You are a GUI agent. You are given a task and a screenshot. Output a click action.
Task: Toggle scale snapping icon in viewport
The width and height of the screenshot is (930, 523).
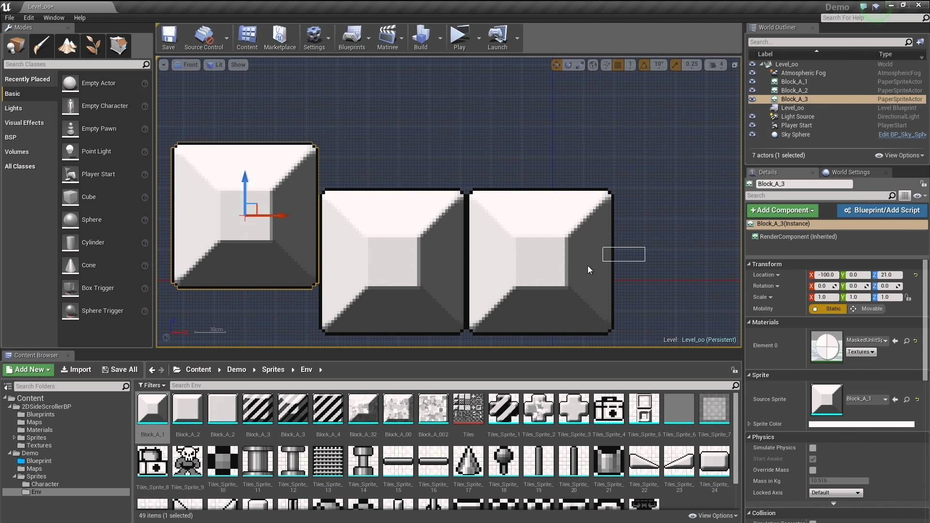(675, 65)
